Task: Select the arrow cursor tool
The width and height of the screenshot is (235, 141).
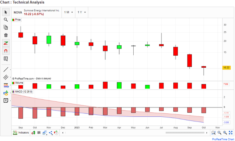Action: [x=6, y=12]
